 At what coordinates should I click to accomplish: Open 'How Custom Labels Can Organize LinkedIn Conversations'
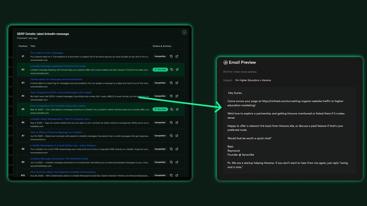[63, 172]
